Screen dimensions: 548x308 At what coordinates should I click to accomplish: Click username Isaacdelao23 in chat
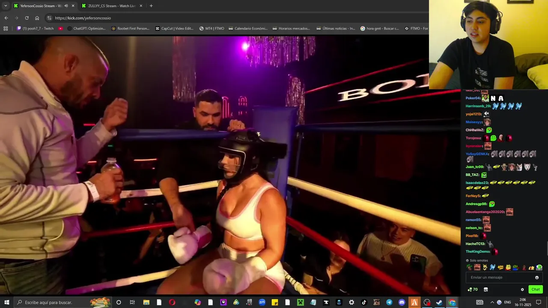pyautogui.click(x=477, y=183)
